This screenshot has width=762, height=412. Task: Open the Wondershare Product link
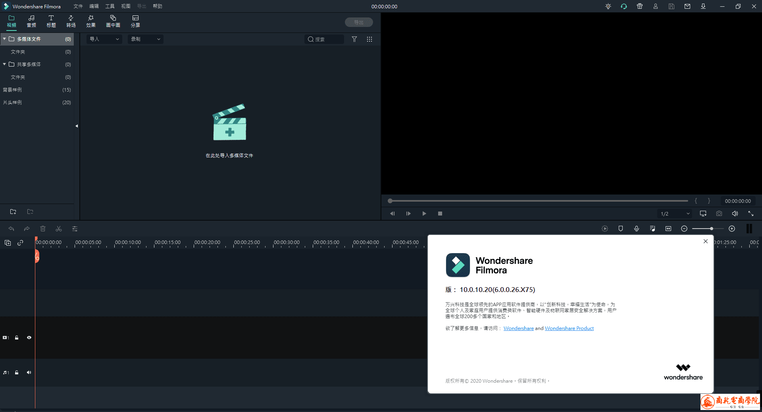coord(569,328)
